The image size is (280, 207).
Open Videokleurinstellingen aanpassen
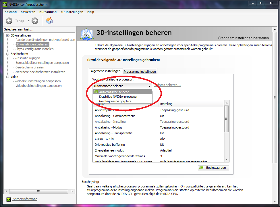38,81
